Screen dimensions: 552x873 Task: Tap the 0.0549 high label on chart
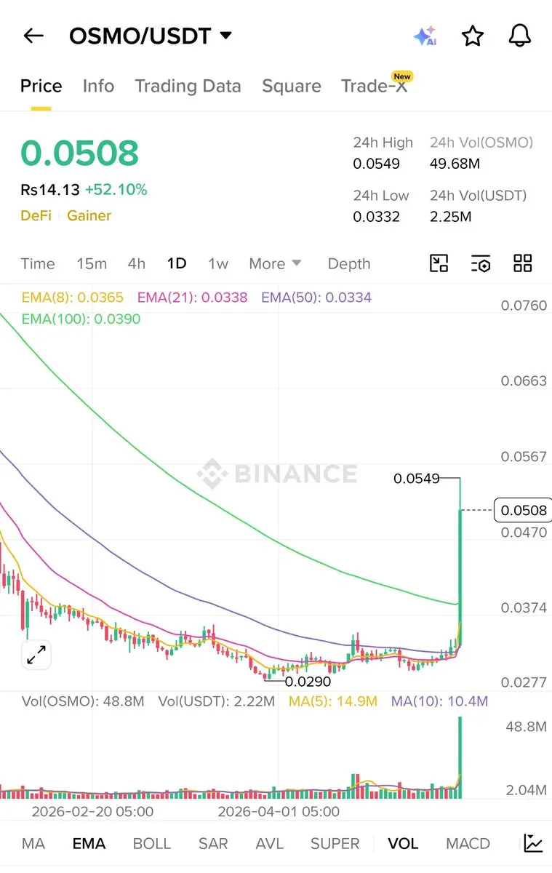point(416,478)
